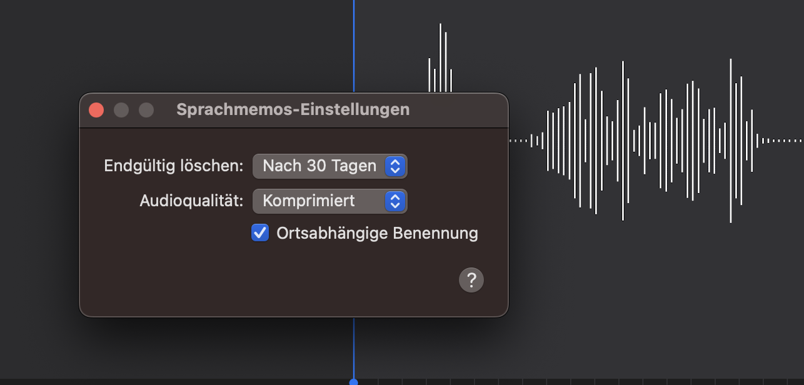
Task: Click the Ortsabhängige Benennung label text
Action: click(377, 234)
